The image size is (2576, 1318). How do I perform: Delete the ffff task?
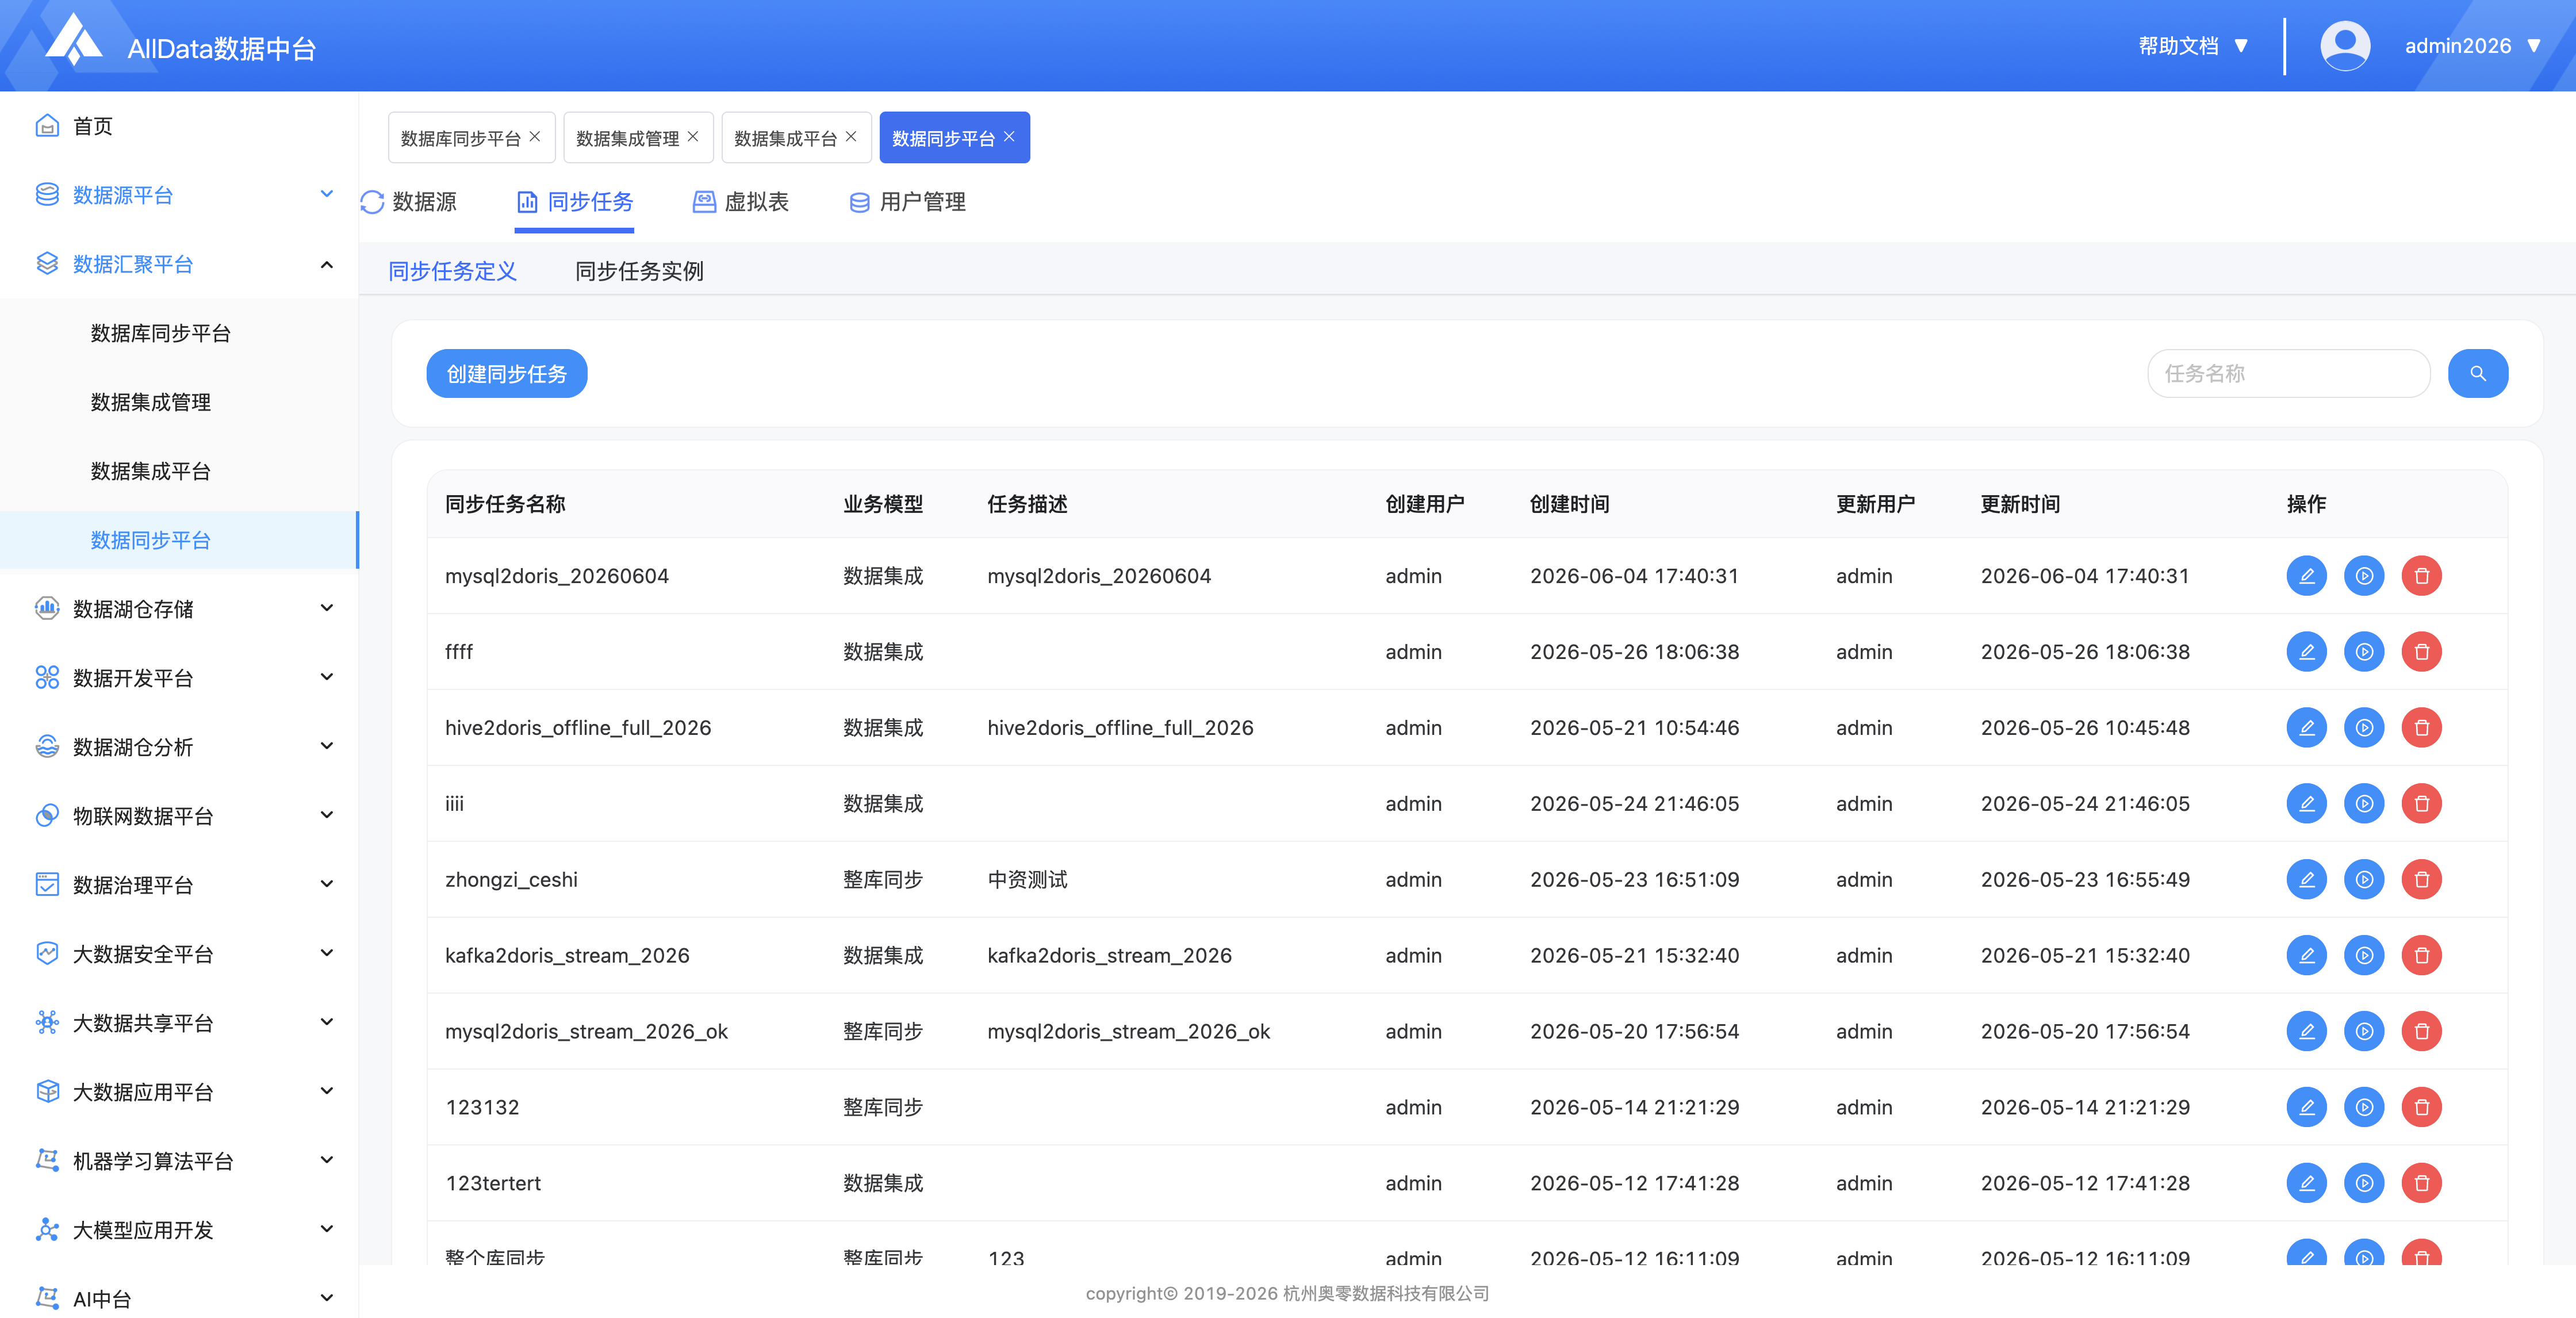[x=2421, y=652]
